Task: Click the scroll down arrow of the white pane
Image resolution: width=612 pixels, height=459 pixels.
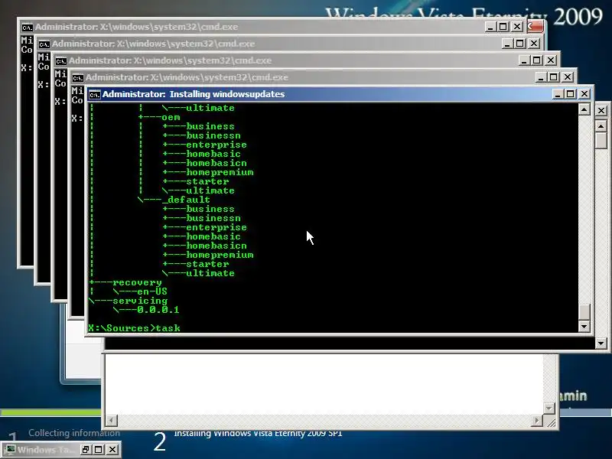Action: 549,409
